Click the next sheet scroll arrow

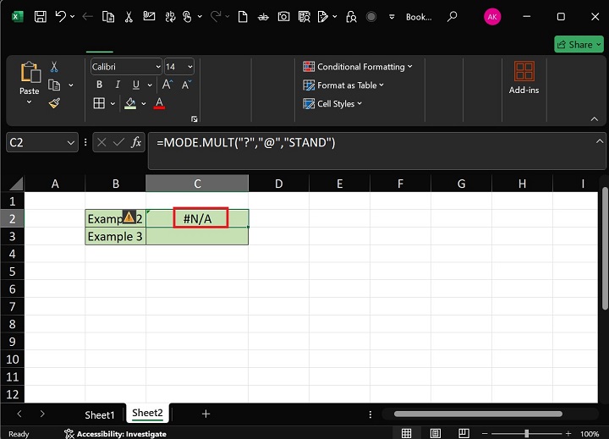(42, 414)
